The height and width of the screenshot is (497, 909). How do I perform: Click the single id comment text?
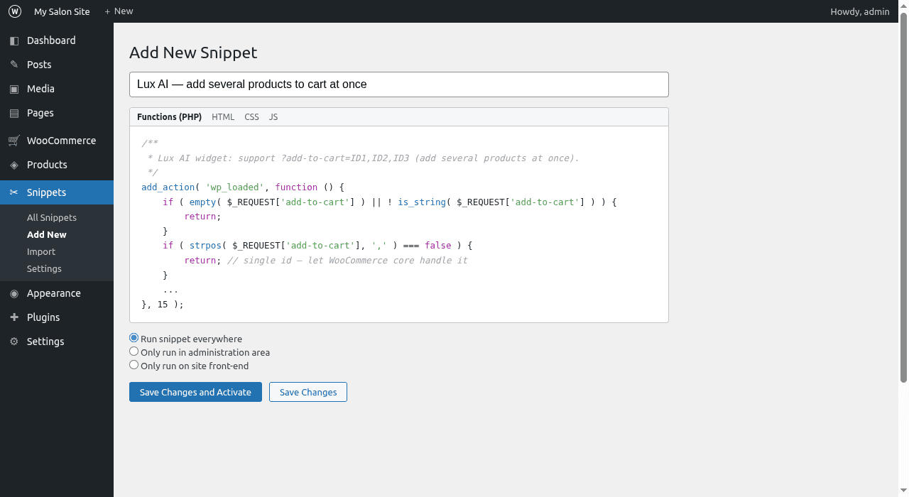[x=347, y=261]
